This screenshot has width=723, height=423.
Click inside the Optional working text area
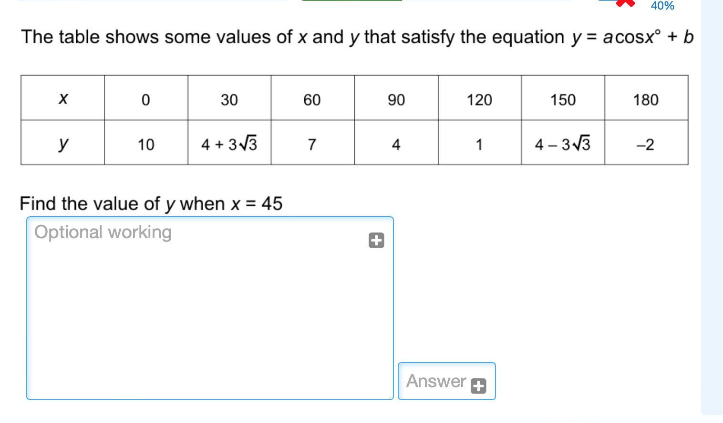(210, 308)
